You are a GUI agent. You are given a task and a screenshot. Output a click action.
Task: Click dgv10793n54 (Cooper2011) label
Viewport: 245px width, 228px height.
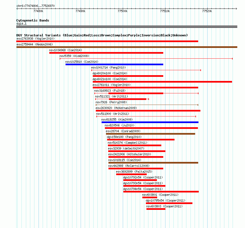pyautogui.click(x=143, y=183)
